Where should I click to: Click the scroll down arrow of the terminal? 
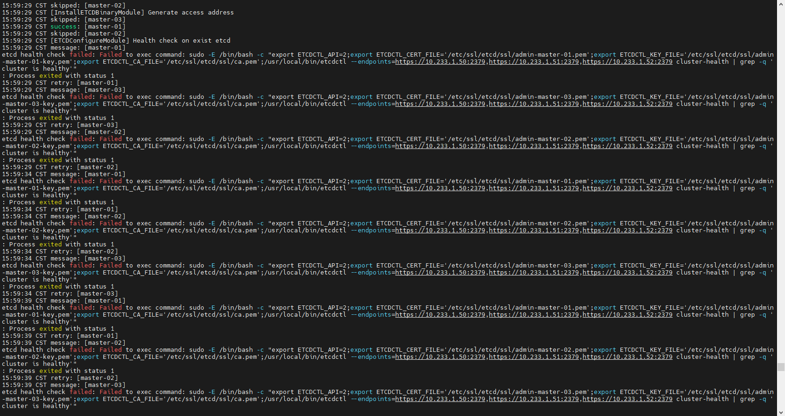[x=781, y=412]
